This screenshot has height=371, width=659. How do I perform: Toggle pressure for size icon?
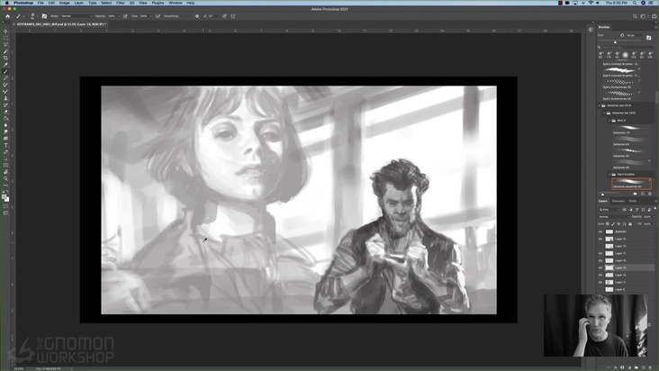(224, 16)
